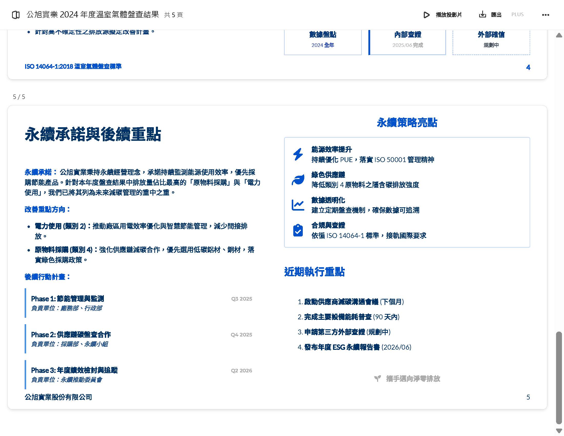Click the leaf green supply chain icon
This screenshot has width=564, height=436.
(298, 180)
